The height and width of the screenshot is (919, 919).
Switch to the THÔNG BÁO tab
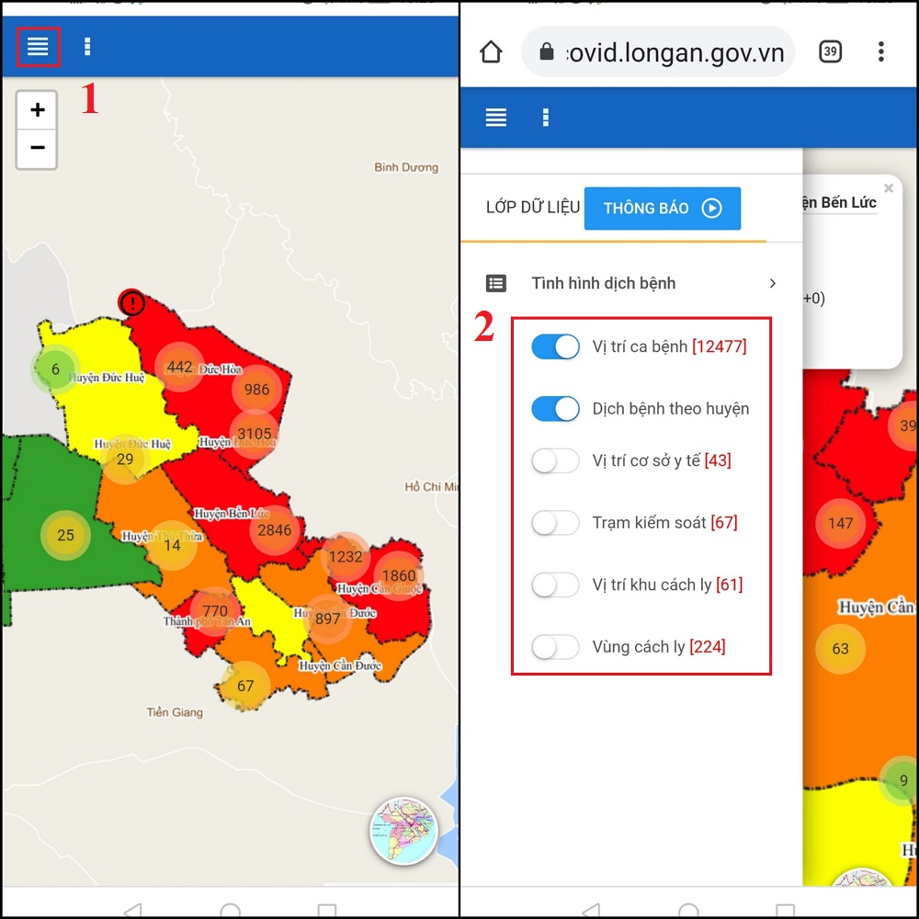(663, 208)
